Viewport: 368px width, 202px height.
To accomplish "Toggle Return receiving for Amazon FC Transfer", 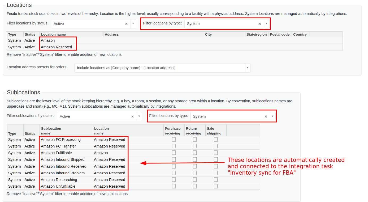I will point(195,146).
